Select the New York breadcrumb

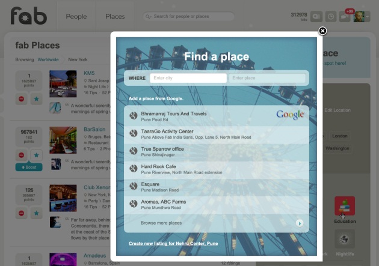(x=78, y=59)
